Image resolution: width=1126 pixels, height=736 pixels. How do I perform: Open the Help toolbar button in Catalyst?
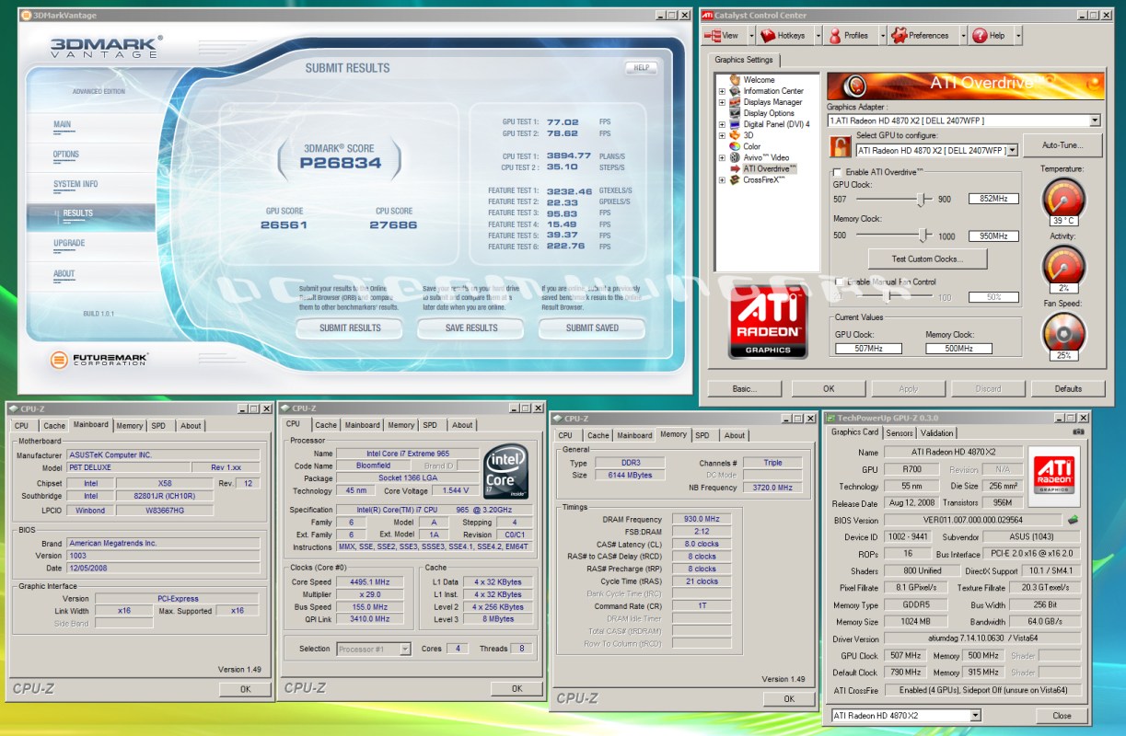(x=989, y=36)
